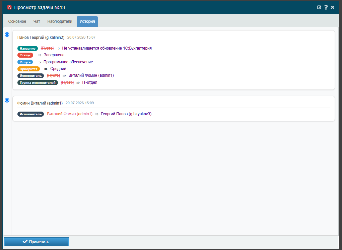Click the checkmark on Применить button
This screenshot has width=342, height=250.
point(25,242)
